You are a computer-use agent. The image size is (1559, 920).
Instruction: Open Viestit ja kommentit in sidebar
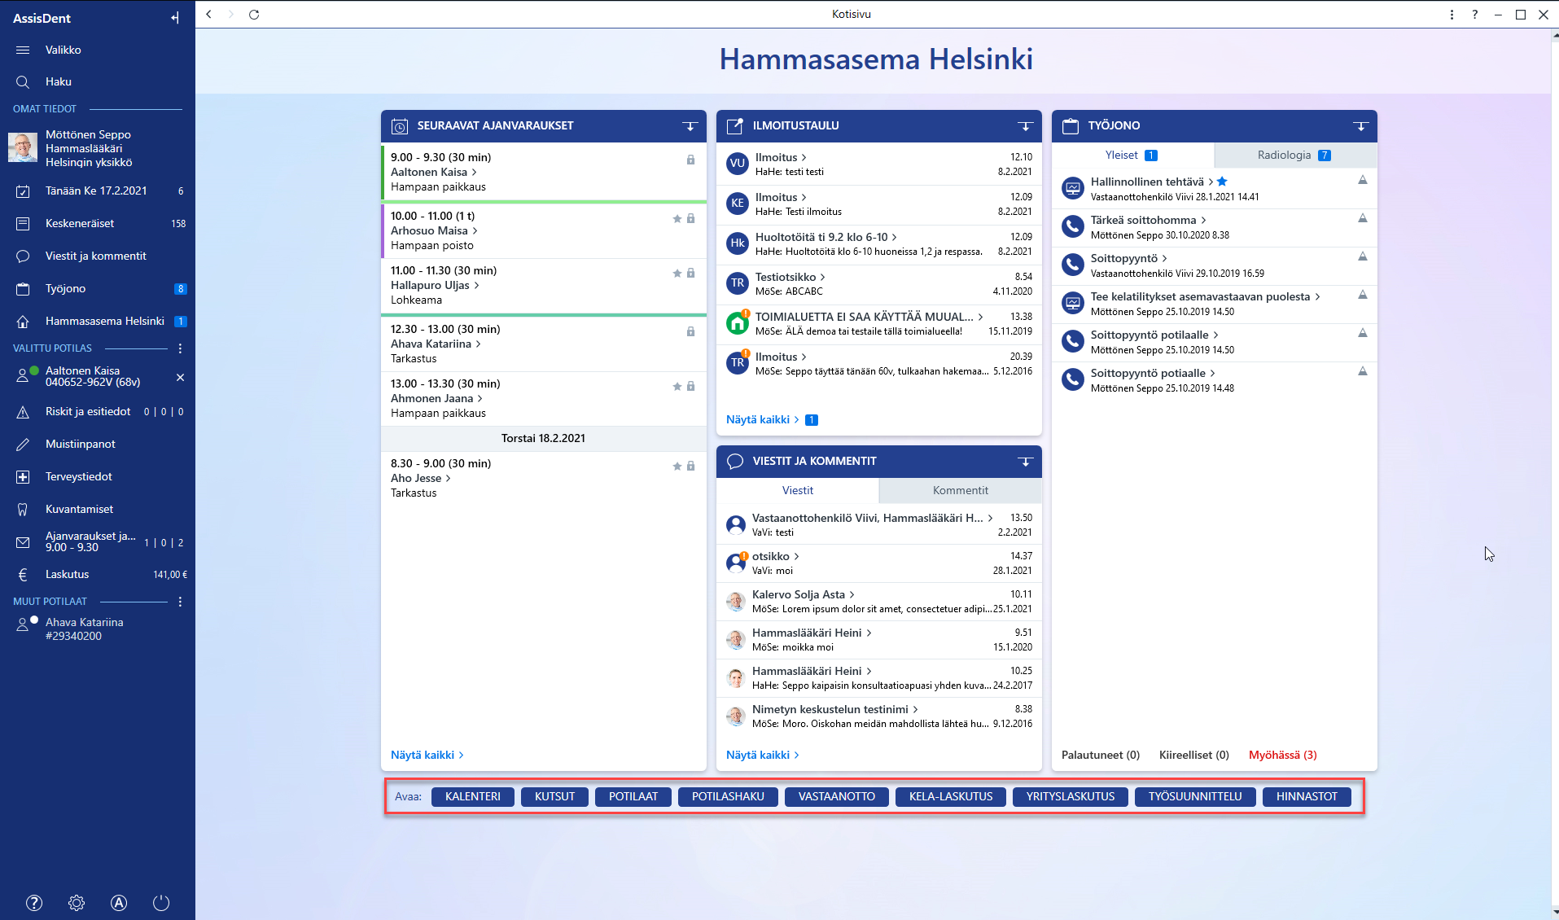pos(98,256)
